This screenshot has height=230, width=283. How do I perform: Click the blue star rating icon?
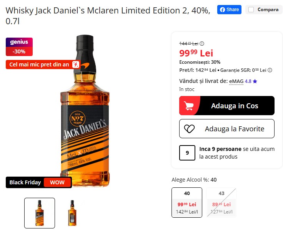click(x=255, y=81)
